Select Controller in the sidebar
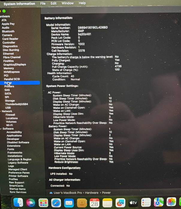This screenshot has width=181, height=209. (x=9, y=42)
